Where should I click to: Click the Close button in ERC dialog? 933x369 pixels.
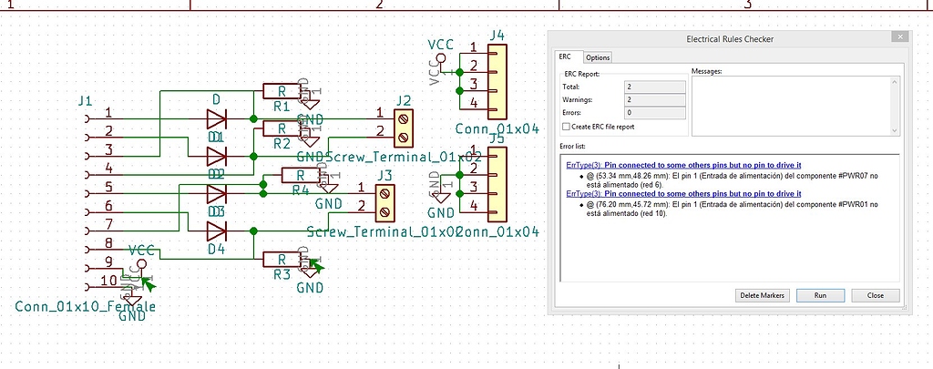click(x=875, y=295)
